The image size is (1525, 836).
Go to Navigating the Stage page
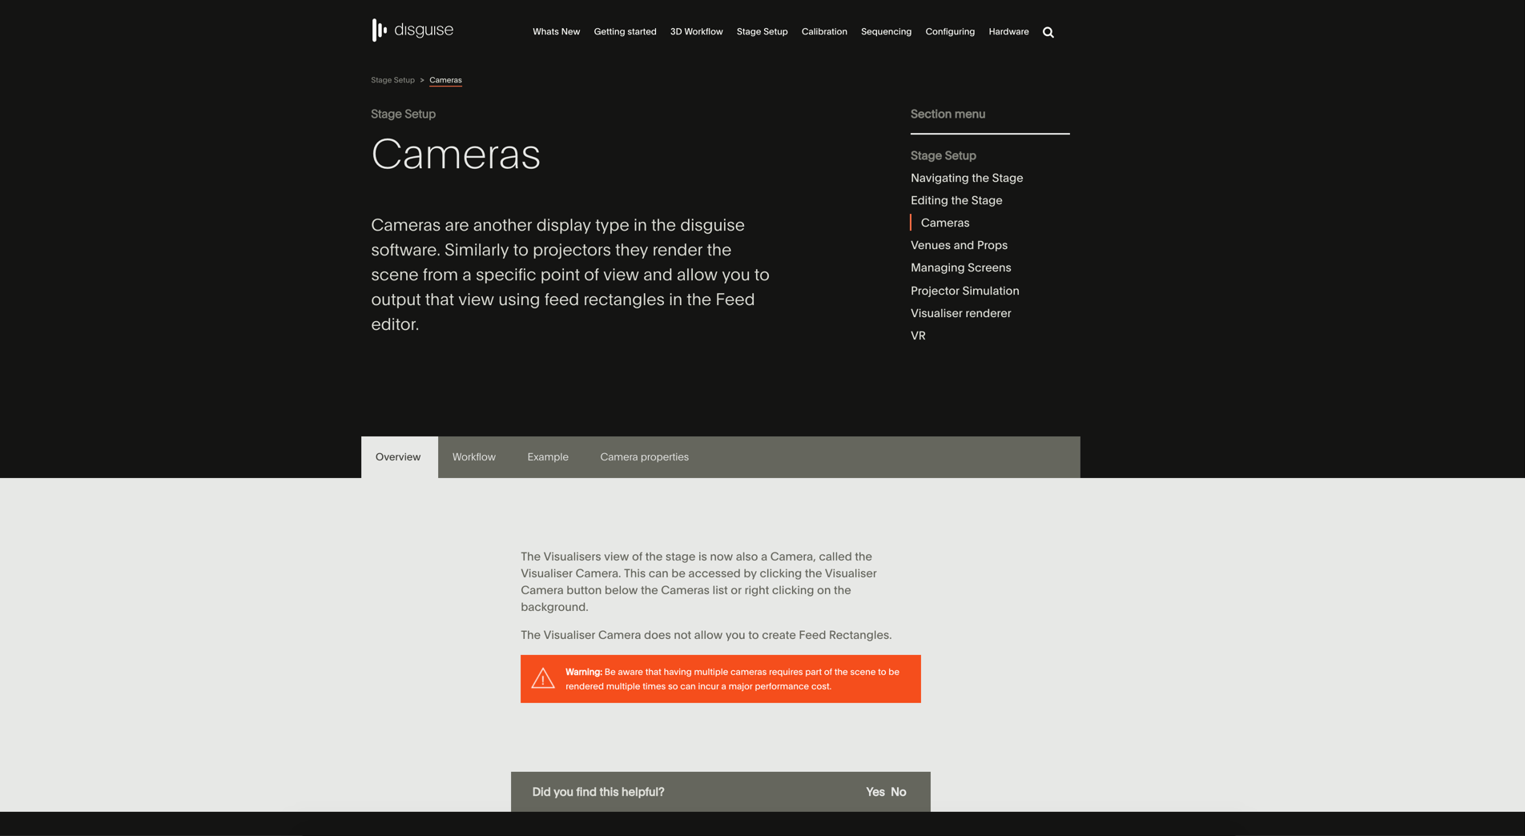[x=967, y=178]
